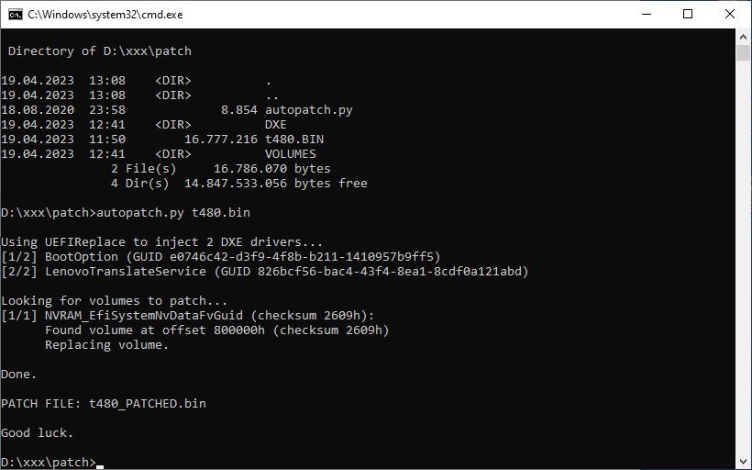Click the DXE directory entry
The width and height of the screenshot is (752, 470).
coord(275,125)
